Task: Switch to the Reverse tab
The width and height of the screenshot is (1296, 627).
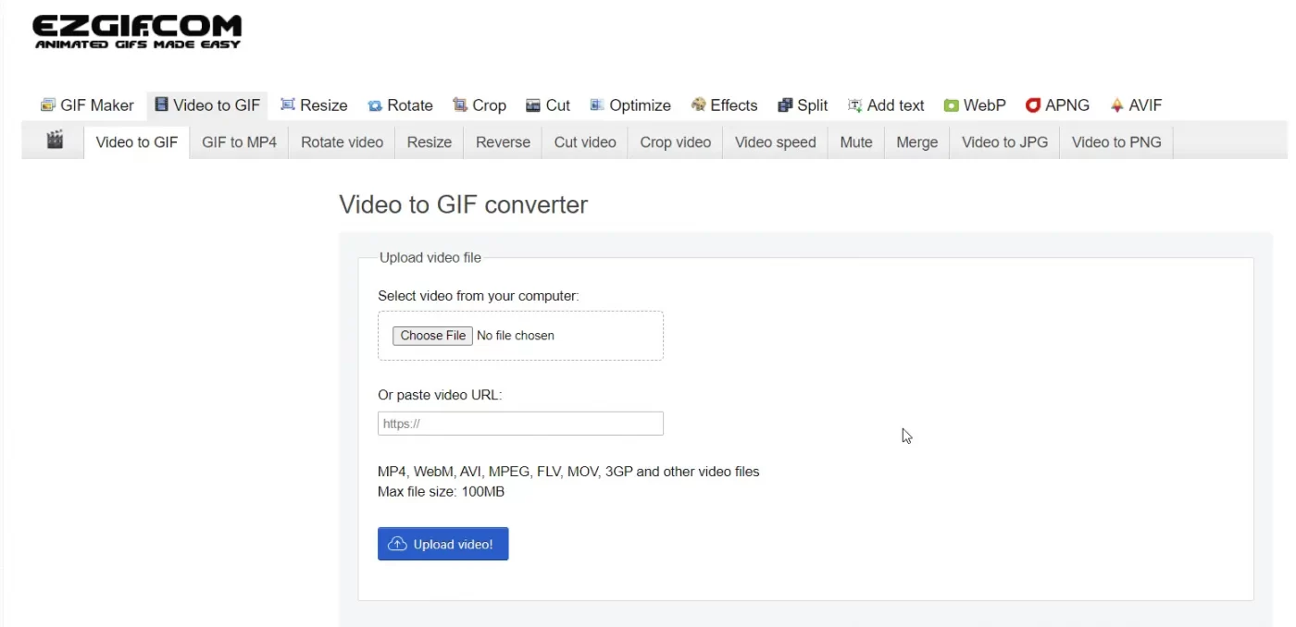Action: tap(503, 142)
